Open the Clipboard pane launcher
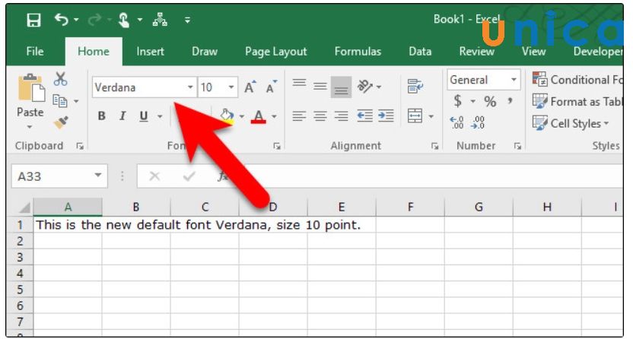The height and width of the screenshot is (339, 633). 80,147
